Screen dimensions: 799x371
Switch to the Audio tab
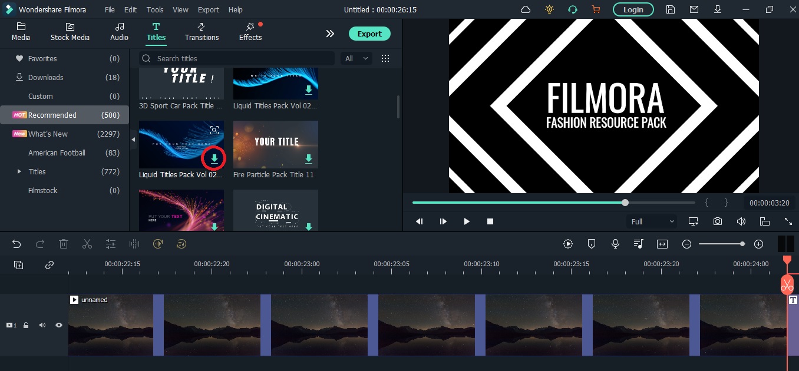[x=119, y=32]
